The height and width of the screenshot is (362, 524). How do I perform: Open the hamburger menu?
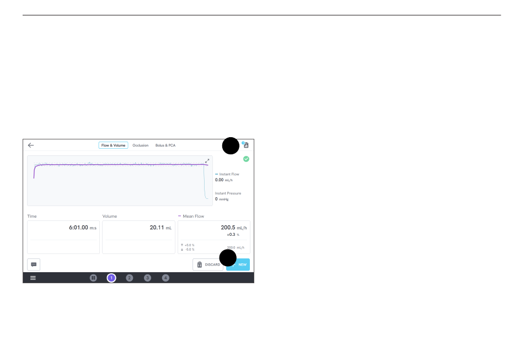tap(33, 278)
